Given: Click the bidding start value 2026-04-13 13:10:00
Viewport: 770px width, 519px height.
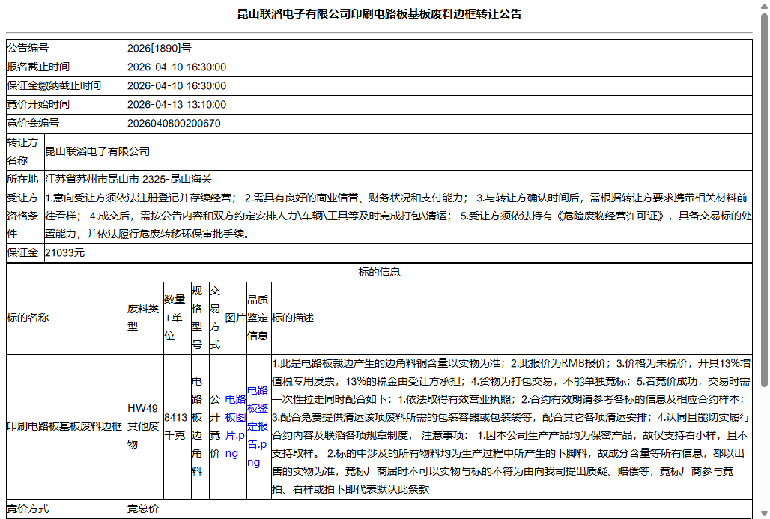Looking at the screenshot, I should [x=177, y=104].
